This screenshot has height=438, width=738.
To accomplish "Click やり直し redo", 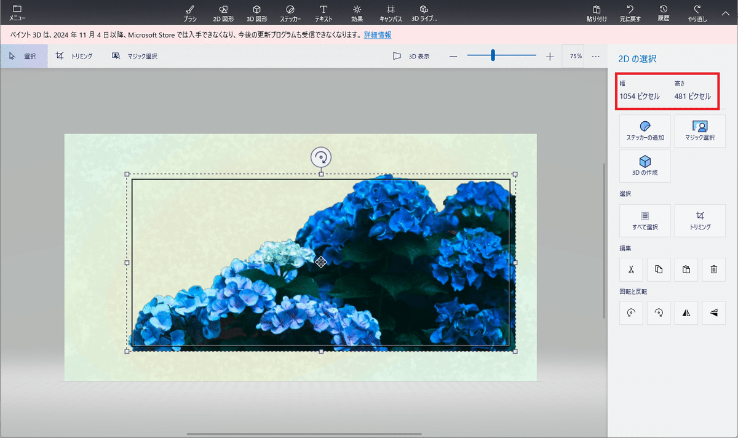I will 697,13.
